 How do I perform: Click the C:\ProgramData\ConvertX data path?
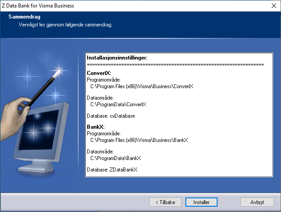click(x=118, y=104)
